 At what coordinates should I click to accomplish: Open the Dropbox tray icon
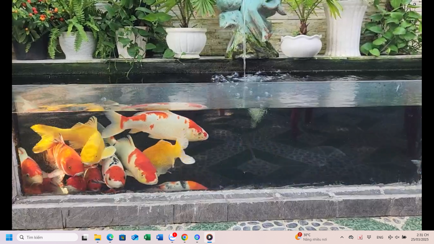(369, 237)
